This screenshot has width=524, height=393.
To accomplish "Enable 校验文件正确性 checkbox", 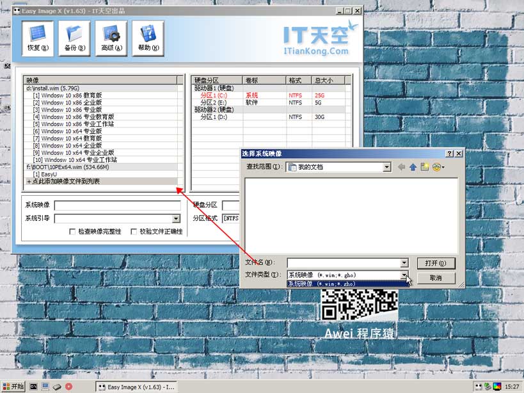I will pos(134,232).
